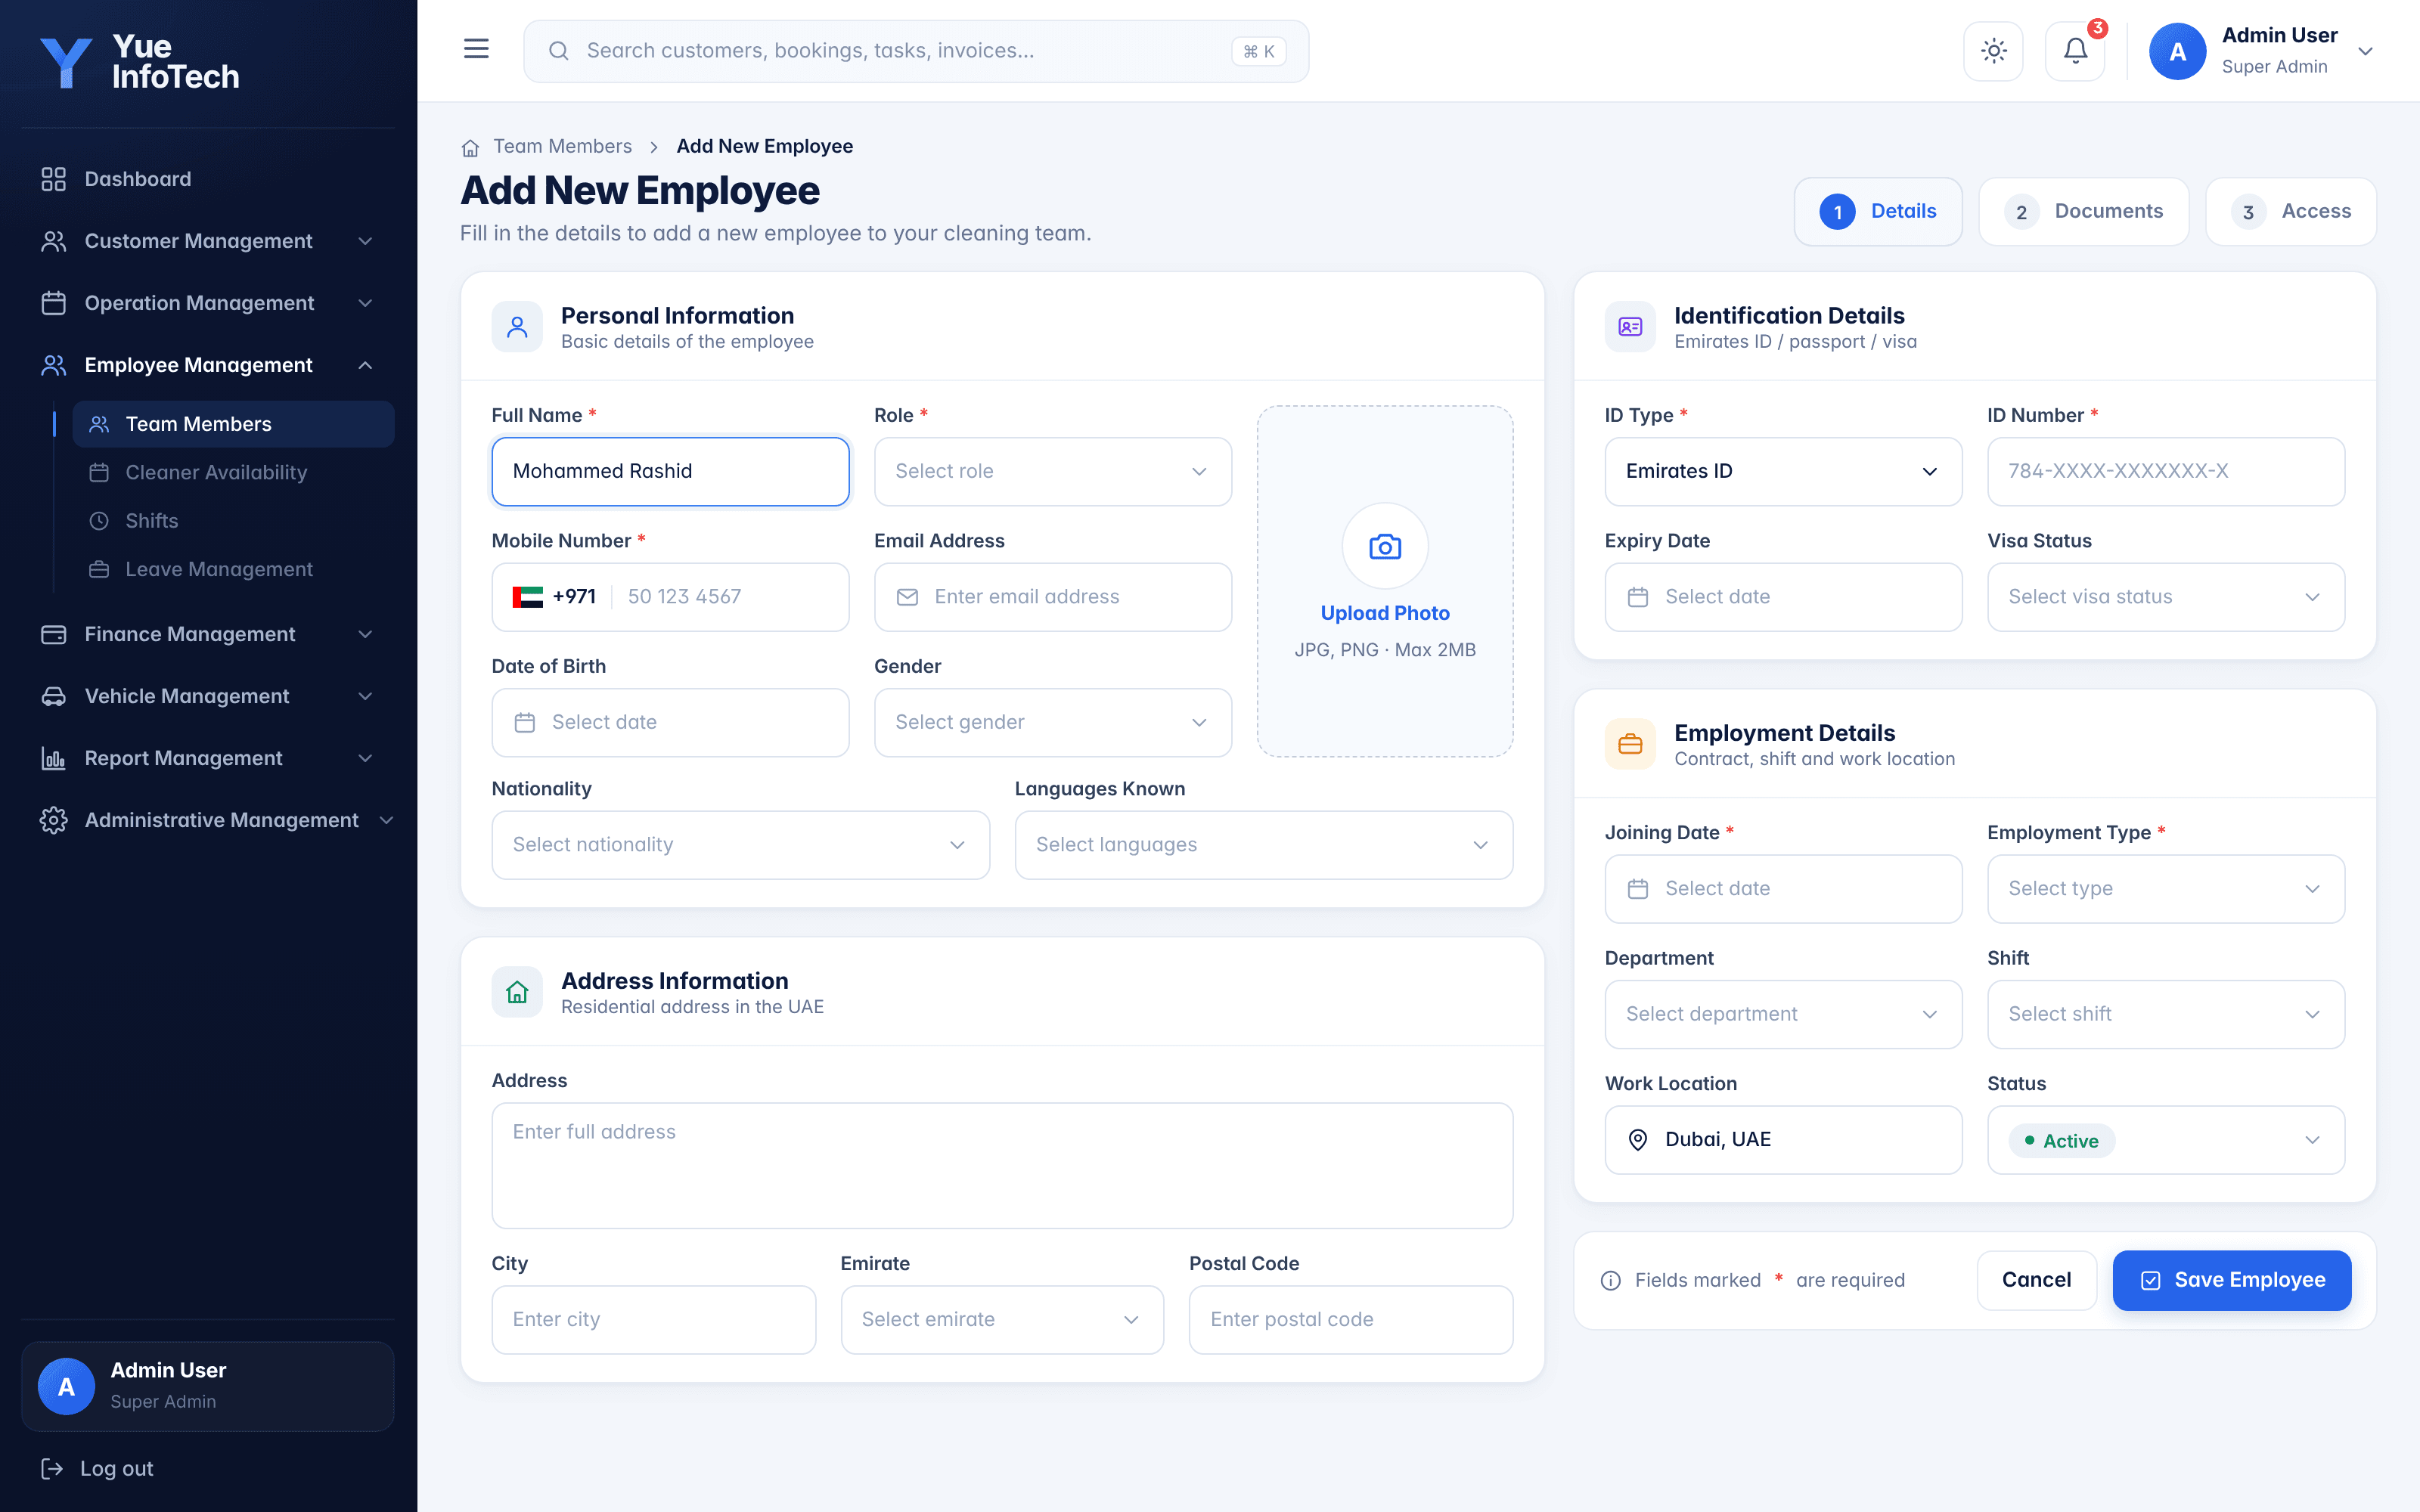Click the location pin icon in Work Location
This screenshot has height=1512, width=2420.
(x=1638, y=1140)
